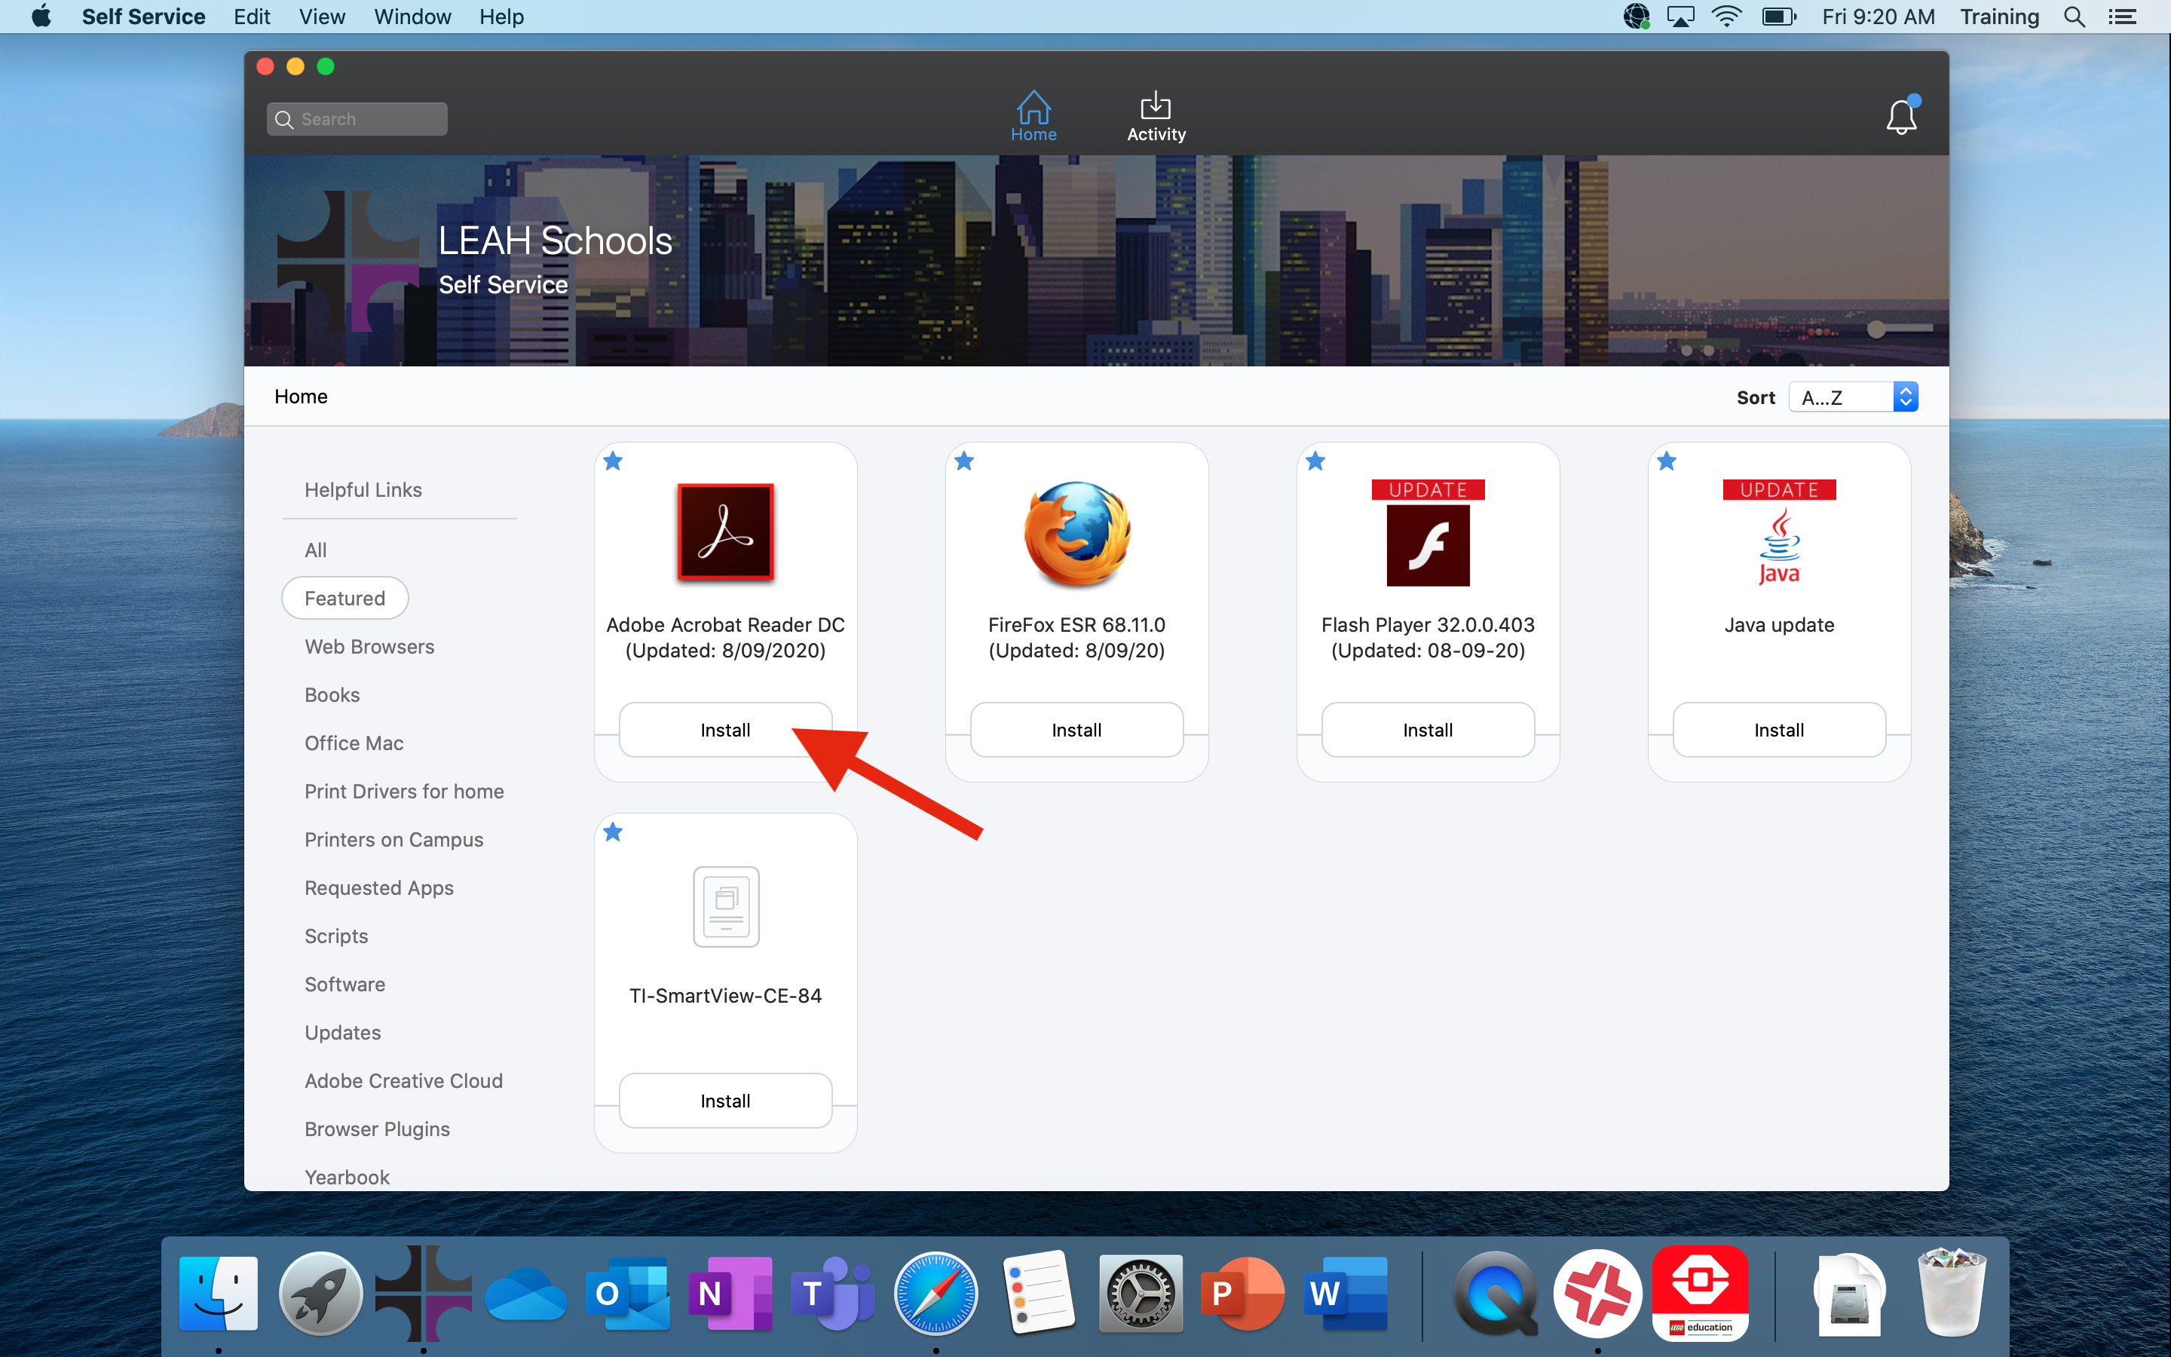
Task: Open Spotlight search in menu bar
Action: tap(2073, 16)
